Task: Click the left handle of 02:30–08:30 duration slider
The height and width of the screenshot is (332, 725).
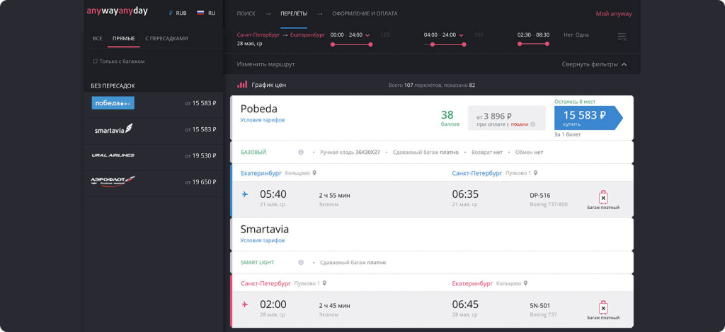Action: click(x=520, y=45)
